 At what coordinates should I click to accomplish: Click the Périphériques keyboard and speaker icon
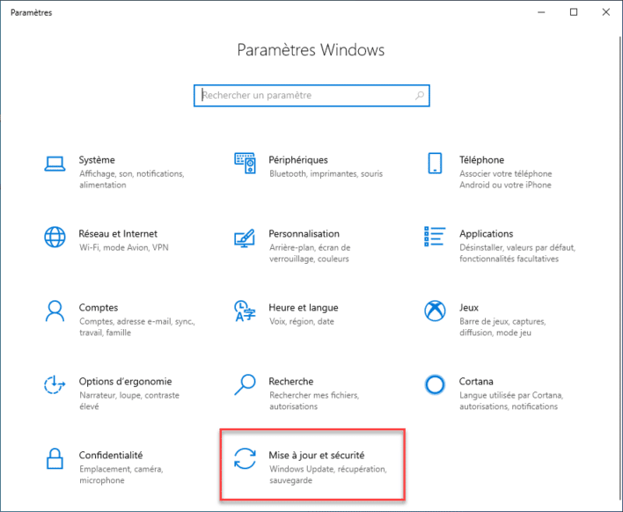[245, 163]
